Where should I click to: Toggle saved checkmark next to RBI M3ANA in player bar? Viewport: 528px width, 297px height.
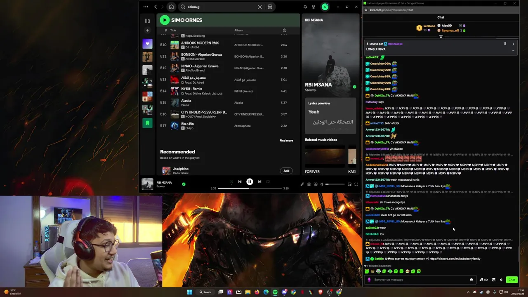pyautogui.click(x=184, y=184)
